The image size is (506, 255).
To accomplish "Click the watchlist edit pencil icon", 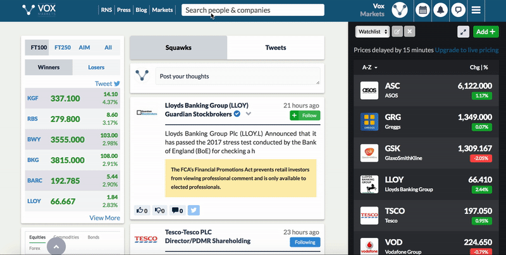I will pyautogui.click(x=397, y=31).
